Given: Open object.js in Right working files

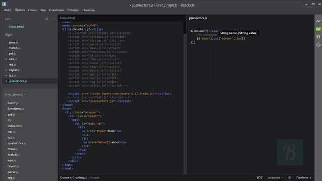Looking at the screenshot, I should [x=14, y=70].
